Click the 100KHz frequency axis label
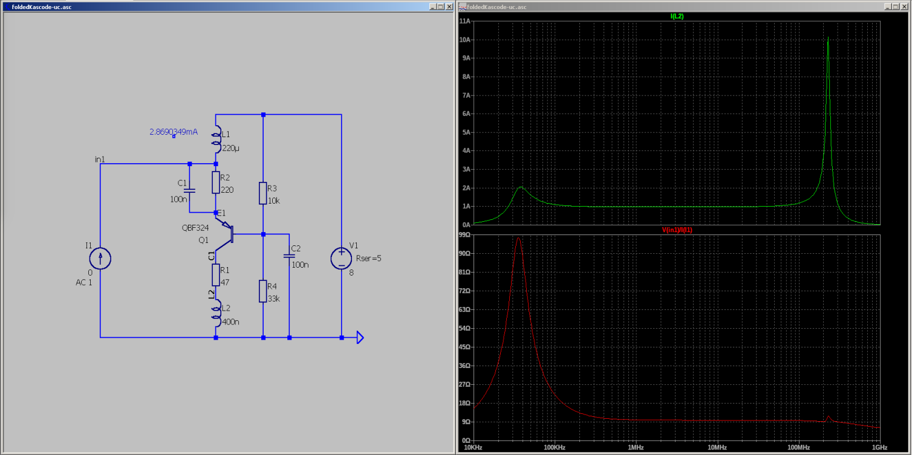This screenshot has height=455, width=912. [554, 448]
